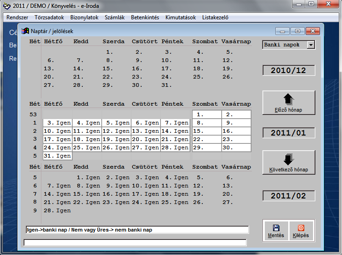Screen dimensions: 342x255
Task: Click the 2011/01 month display field
Action: coord(289,133)
